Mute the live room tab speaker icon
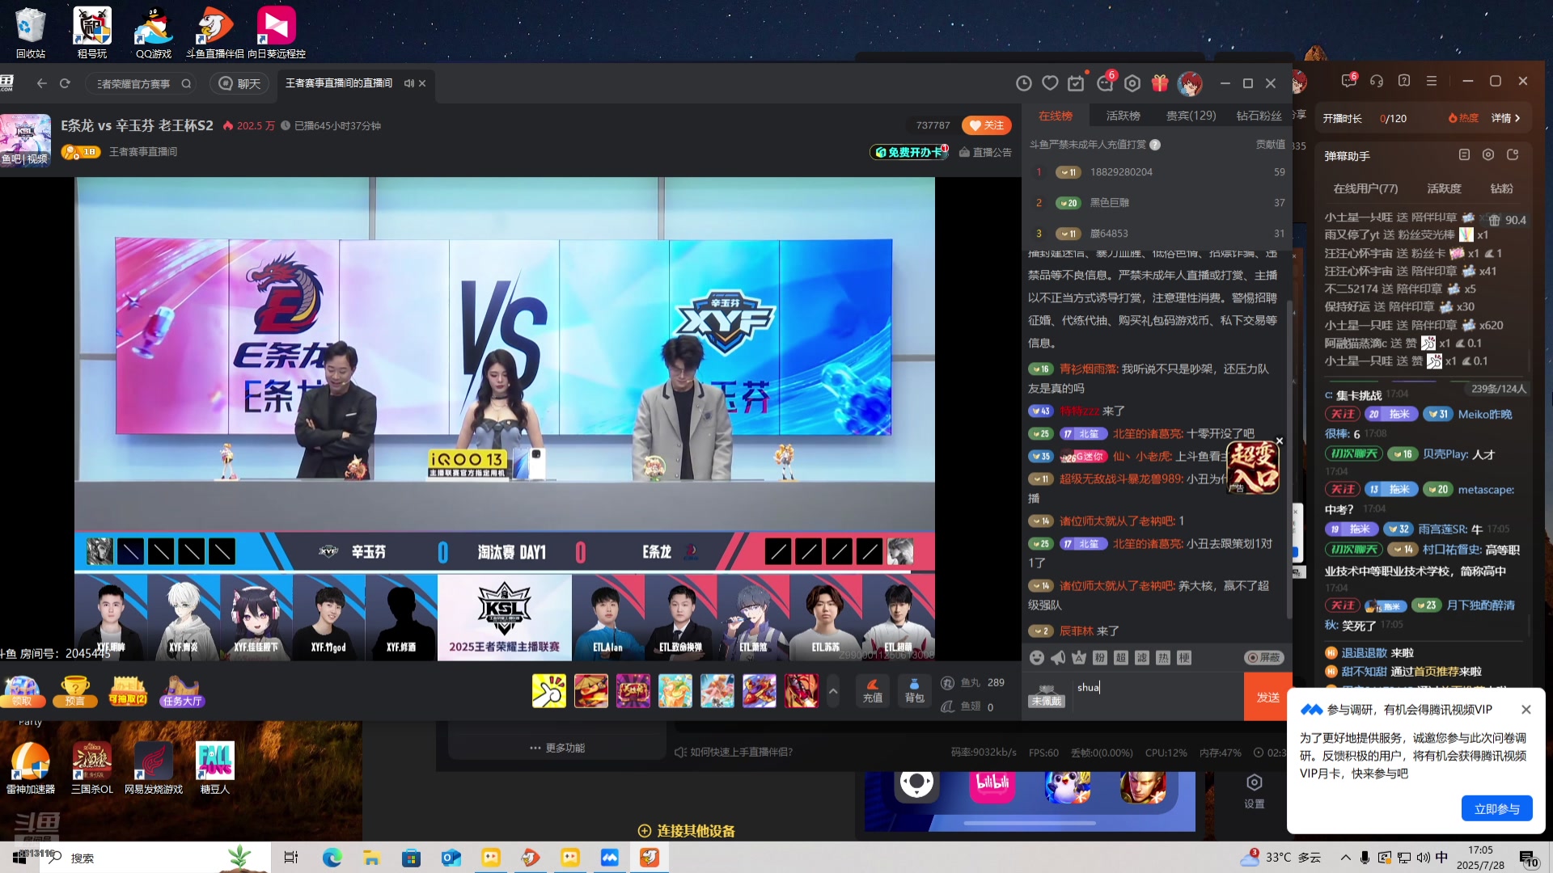Screen dimensions: 1553x873 pos(408,83)
